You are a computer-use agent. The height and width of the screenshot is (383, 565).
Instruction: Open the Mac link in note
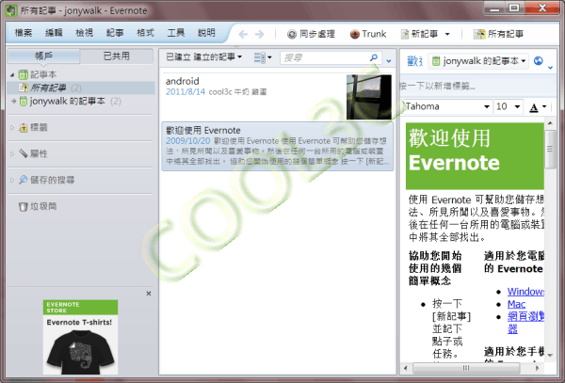click(516, 305)
